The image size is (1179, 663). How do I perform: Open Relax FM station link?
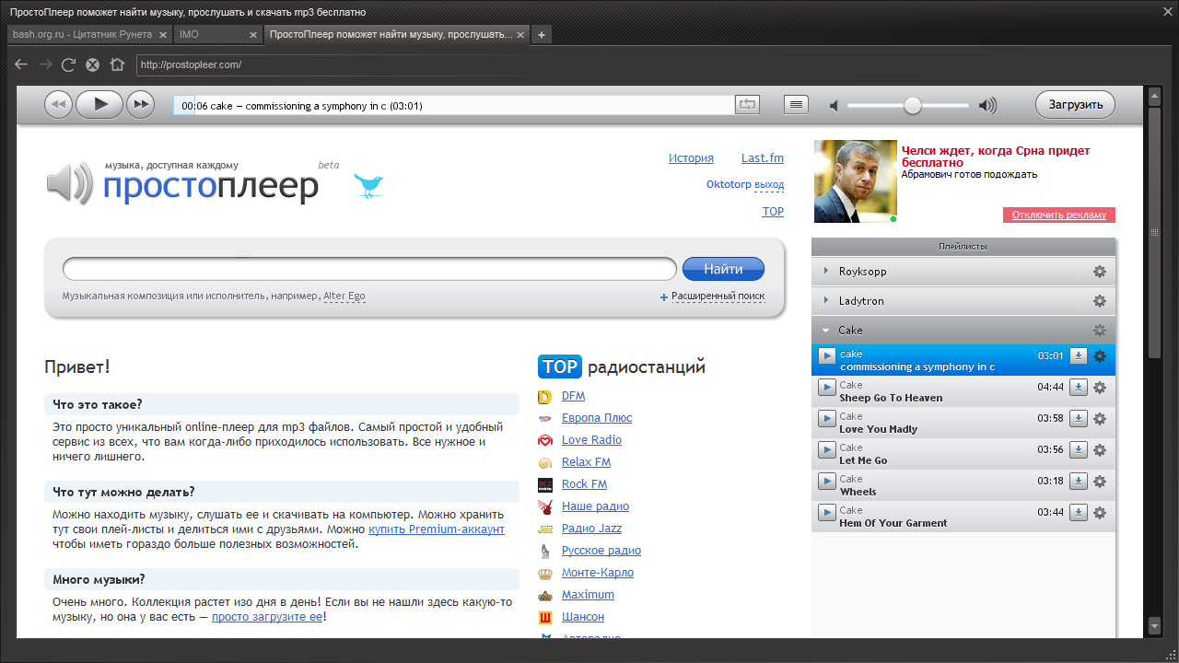coord(586,462)
